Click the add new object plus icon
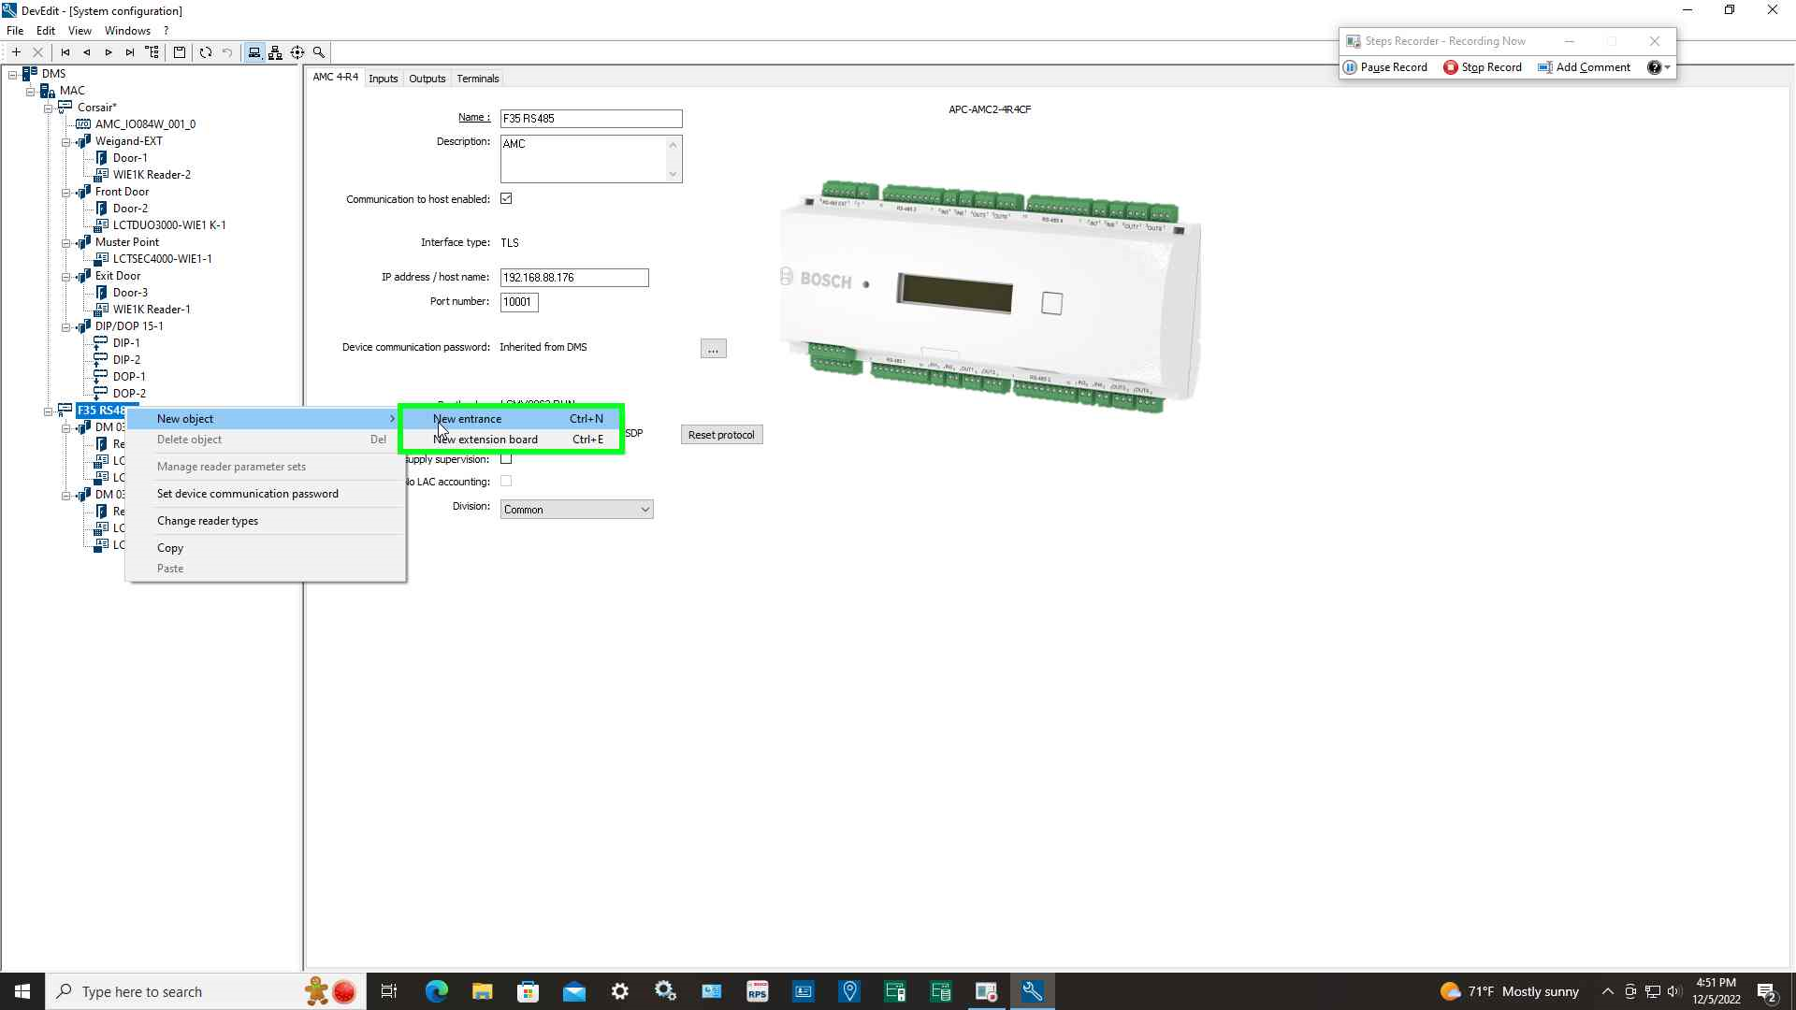1796x1010 pixels. 16,52
